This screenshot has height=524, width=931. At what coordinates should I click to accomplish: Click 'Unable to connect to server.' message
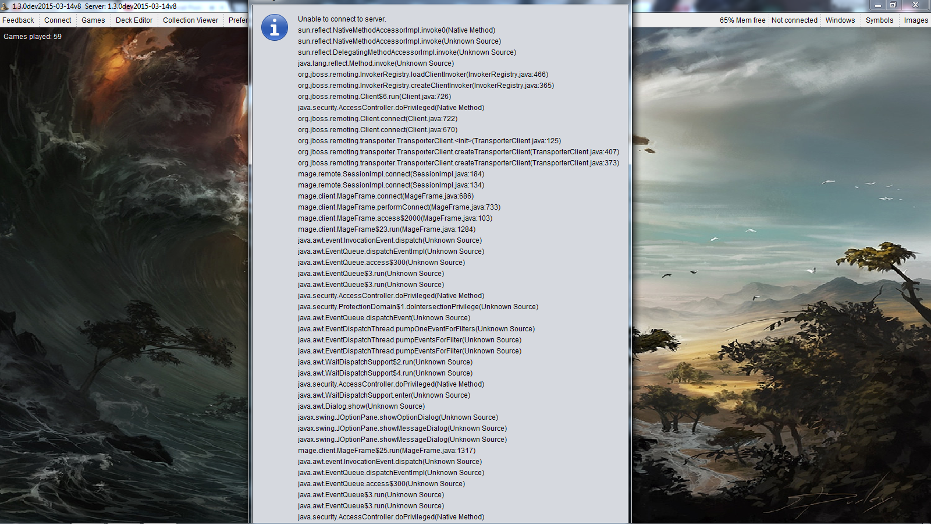point(342,19)
